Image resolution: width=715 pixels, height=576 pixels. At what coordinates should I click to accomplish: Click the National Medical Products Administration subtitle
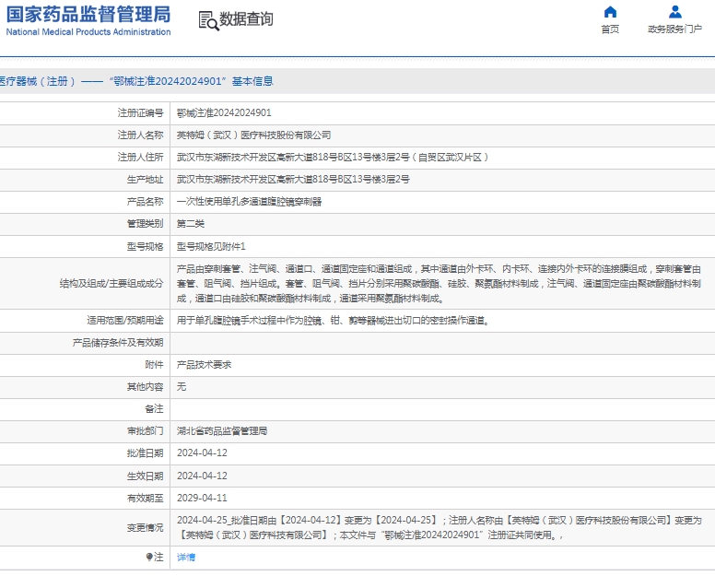click(x=88, y=32)
